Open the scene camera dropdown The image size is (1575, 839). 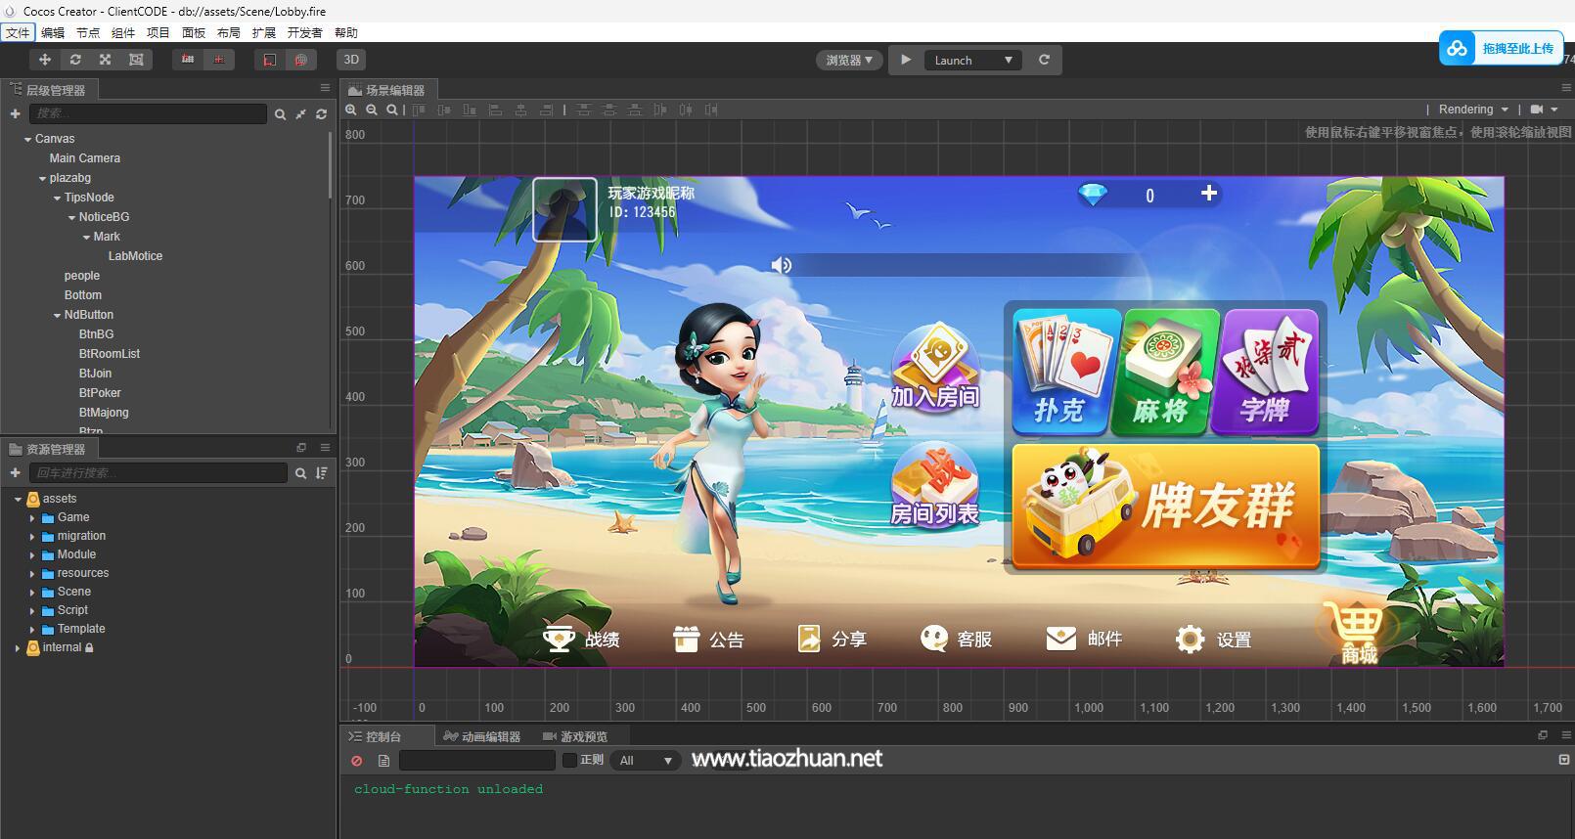1544,110
